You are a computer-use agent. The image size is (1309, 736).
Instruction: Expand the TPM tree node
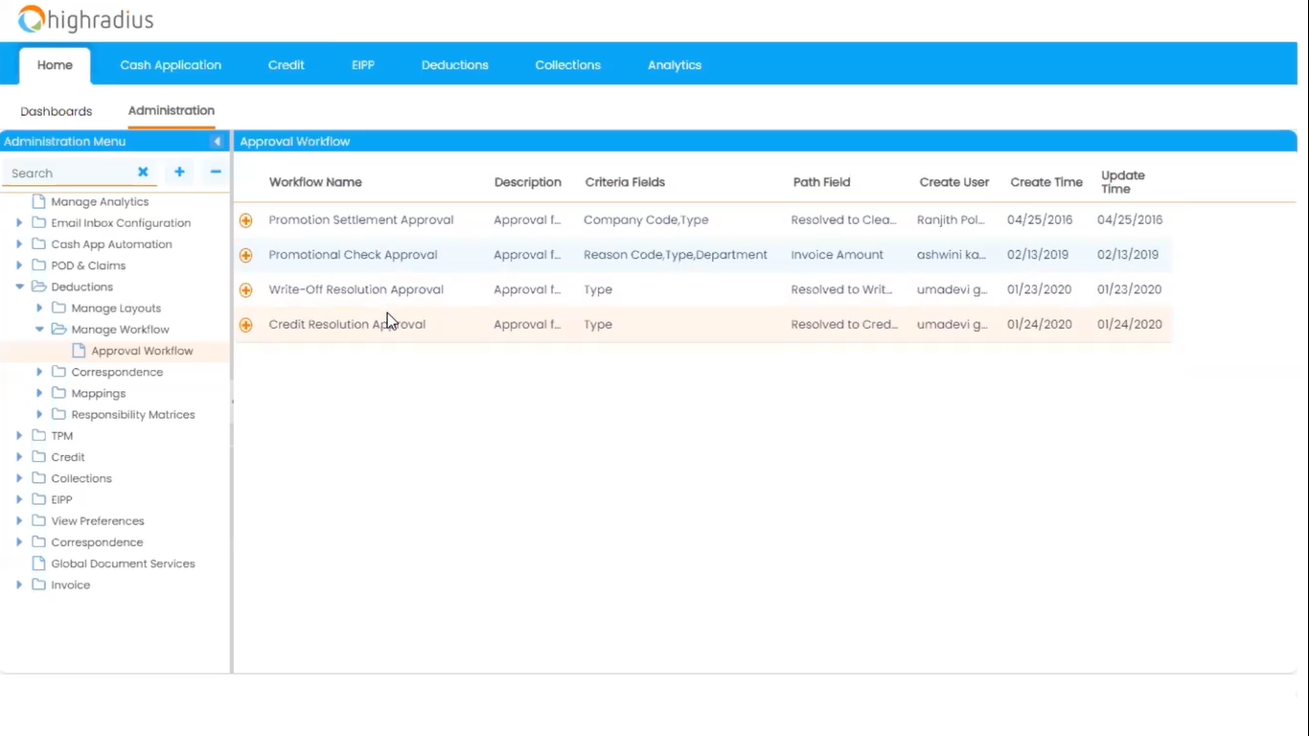(19, 435)
